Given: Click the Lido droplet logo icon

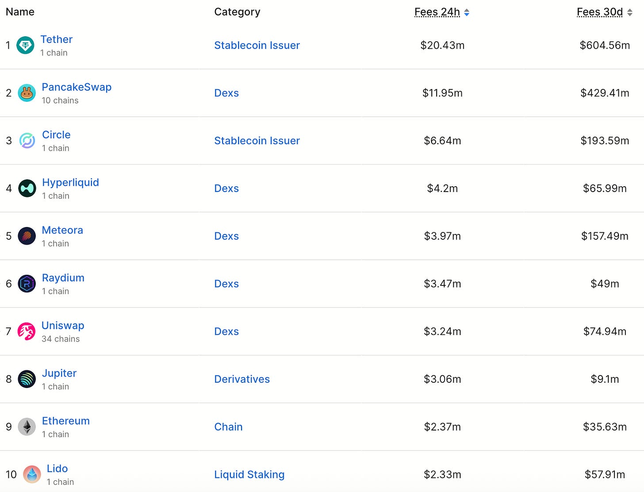Looking at the screenshot, I should click(x=32, y=475).
